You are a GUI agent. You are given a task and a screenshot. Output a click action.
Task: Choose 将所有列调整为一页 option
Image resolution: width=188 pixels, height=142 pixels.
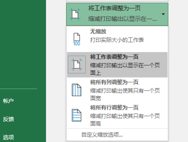pyautogui.click(x=117, y=90)
